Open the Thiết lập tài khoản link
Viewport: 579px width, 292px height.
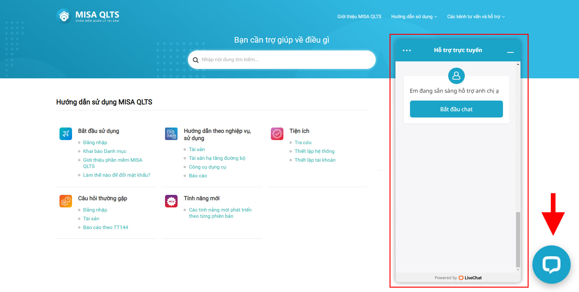(x=315, y=160)
